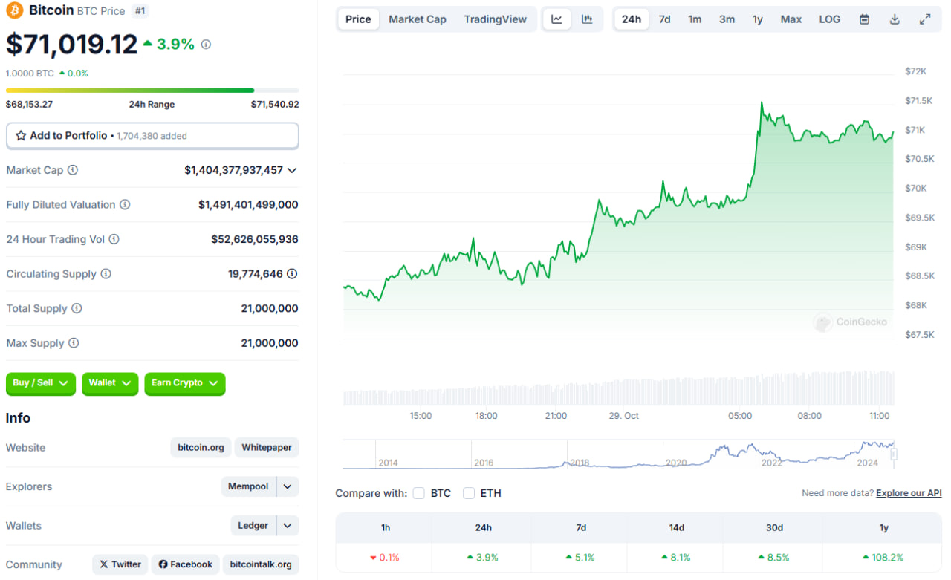
Task: Click the star icon in Add to Portfolio
Action: (x=21, y=136)
